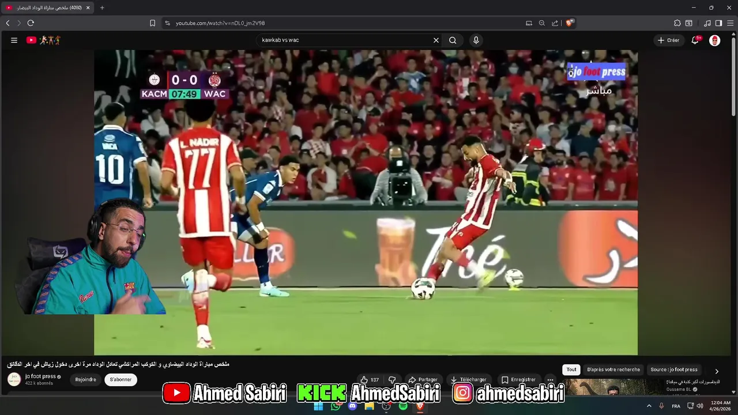Show hidden system tray icons

[649, 406]
